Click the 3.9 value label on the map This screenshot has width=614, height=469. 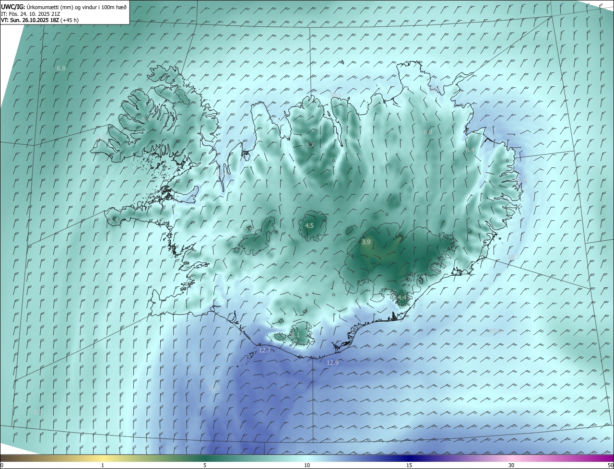(x=366, y=242)
